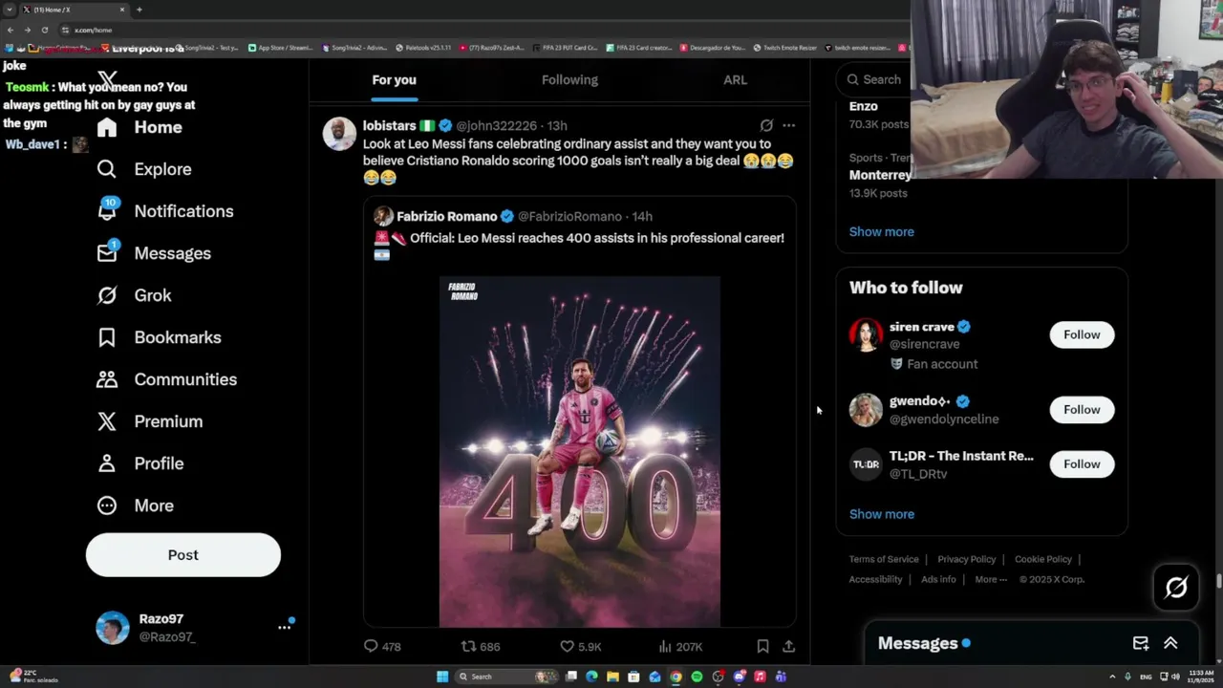
Task: Open Spotify from the taskbar
Action: 697,677
